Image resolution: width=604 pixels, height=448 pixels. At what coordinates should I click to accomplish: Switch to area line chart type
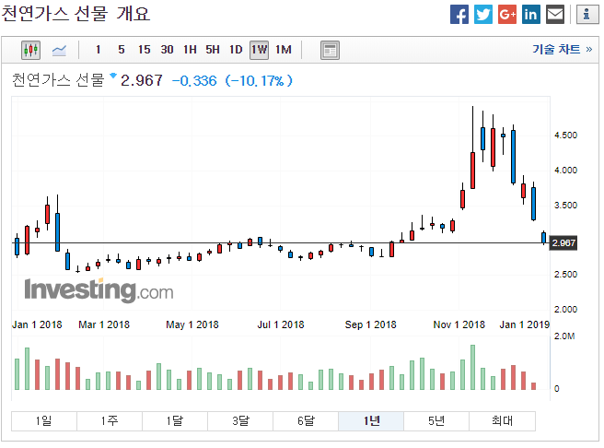pyautogui.click(x=59, y=50)
